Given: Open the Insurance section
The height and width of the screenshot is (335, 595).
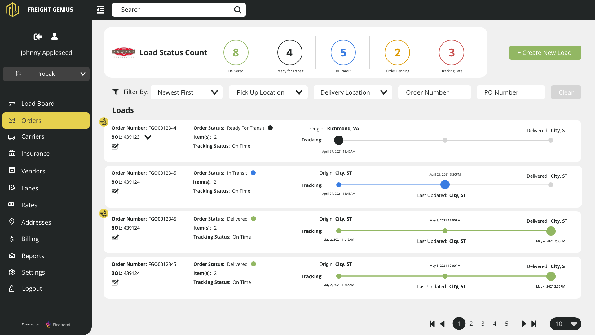Looking at the screenshot, I should (35, 153).
